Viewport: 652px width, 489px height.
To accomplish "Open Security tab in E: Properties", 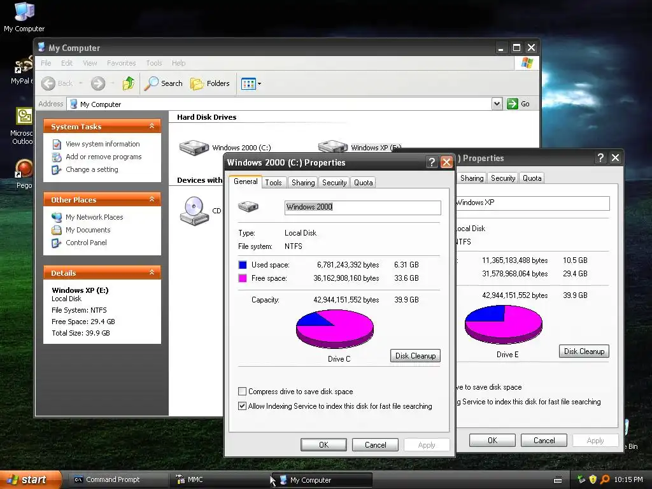I will coord(503,178).
